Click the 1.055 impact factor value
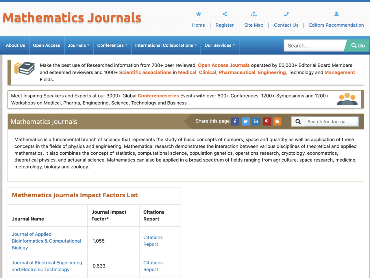This screenshot has width=370, height=278. 99,241
